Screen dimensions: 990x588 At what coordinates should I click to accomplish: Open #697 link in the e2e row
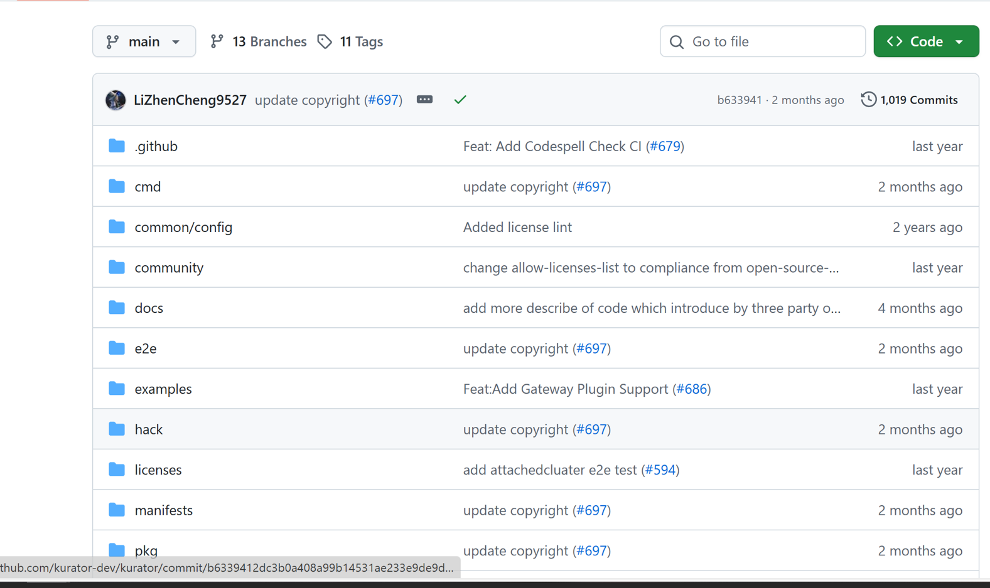tap(592, 349)
